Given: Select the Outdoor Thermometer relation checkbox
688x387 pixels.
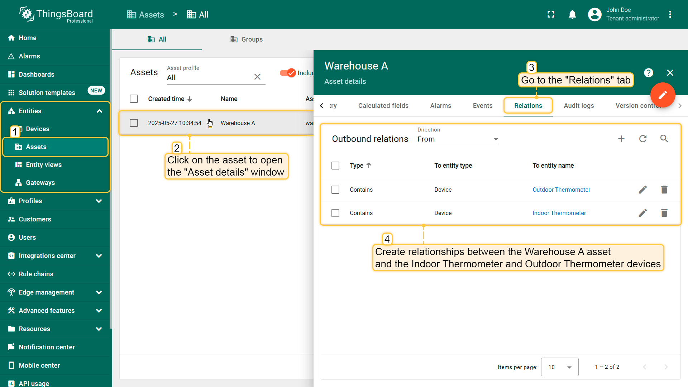Looking at the screenshot, I should (335, 190).
